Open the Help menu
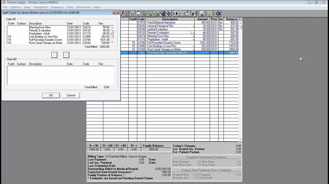This screenshot has width=329, height=184. pos(97,7)
